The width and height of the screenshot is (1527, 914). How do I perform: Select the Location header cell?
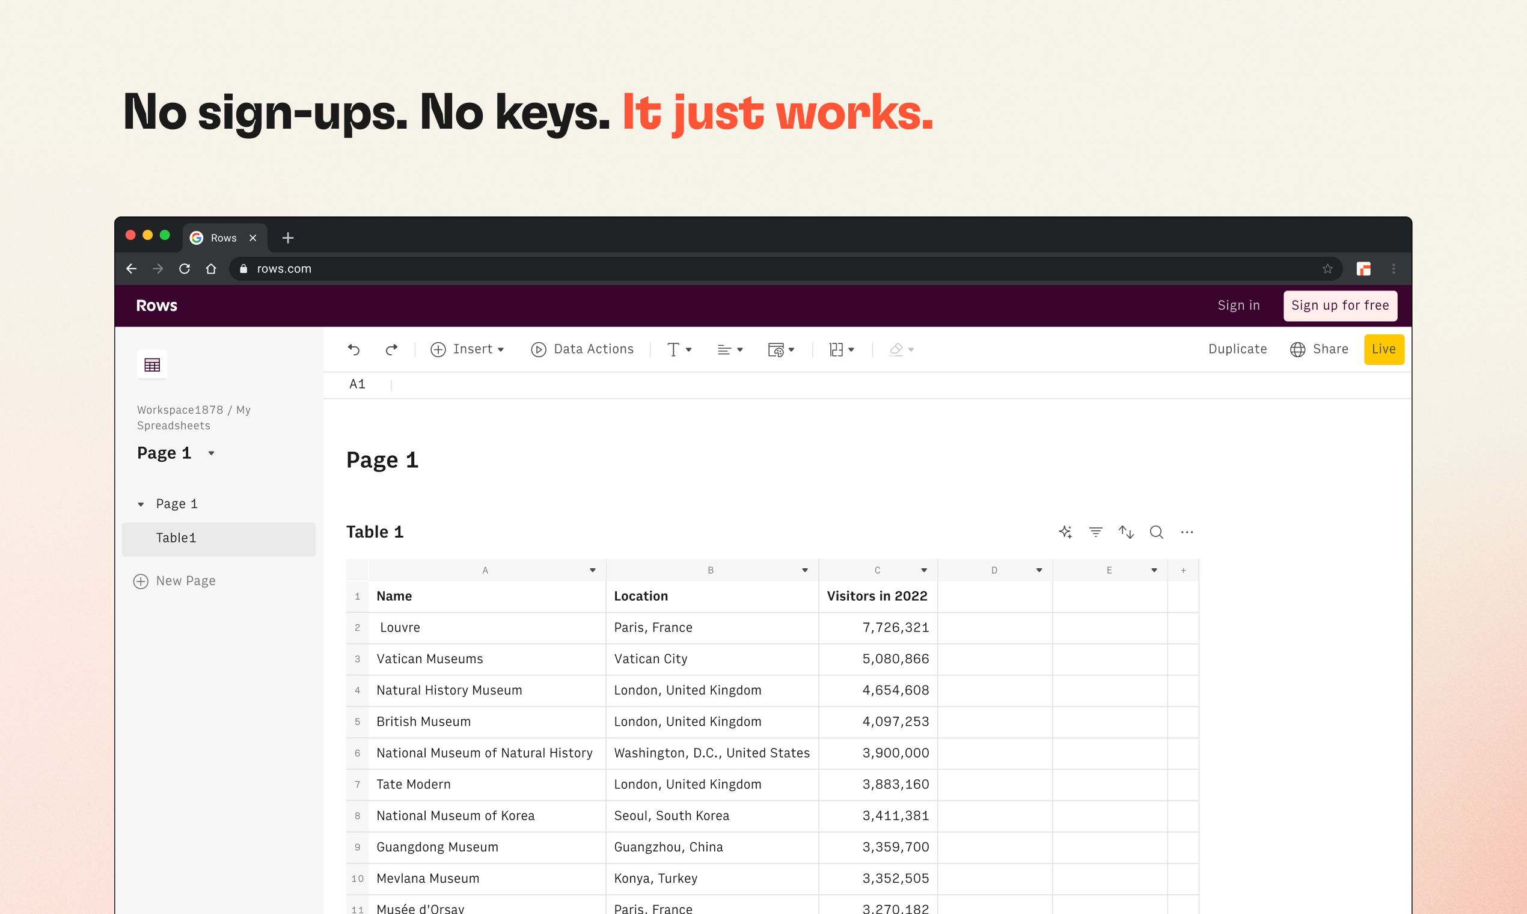click(x=712, y=596)
